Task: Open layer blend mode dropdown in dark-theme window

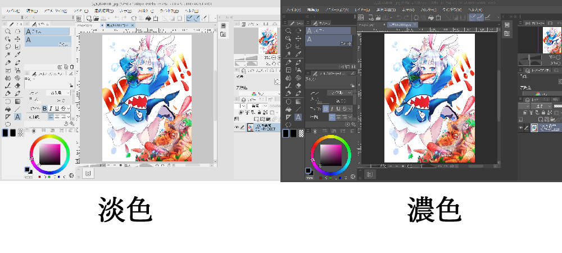Action: click(542, 106)
